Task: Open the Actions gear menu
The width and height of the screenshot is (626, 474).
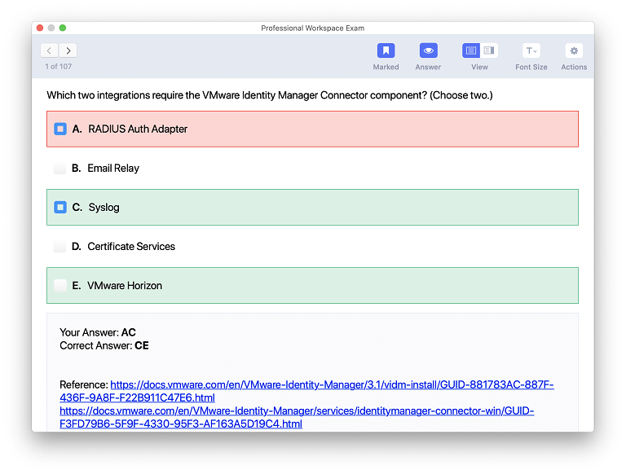Action: click(x=574, y=50)
